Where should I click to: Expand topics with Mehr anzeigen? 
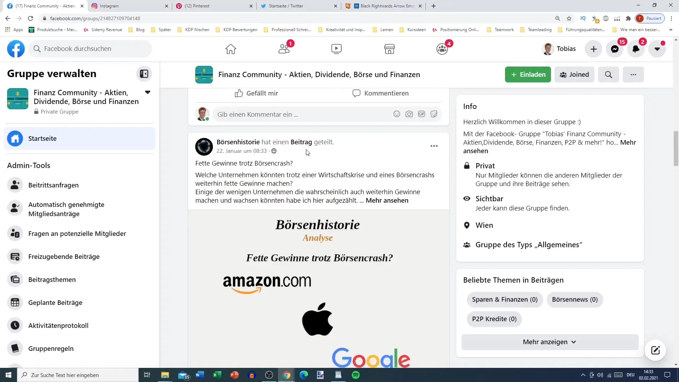(x=550, y=342)
